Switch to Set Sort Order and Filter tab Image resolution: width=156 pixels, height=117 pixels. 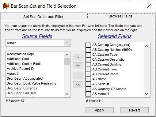(x=43, y=17)
